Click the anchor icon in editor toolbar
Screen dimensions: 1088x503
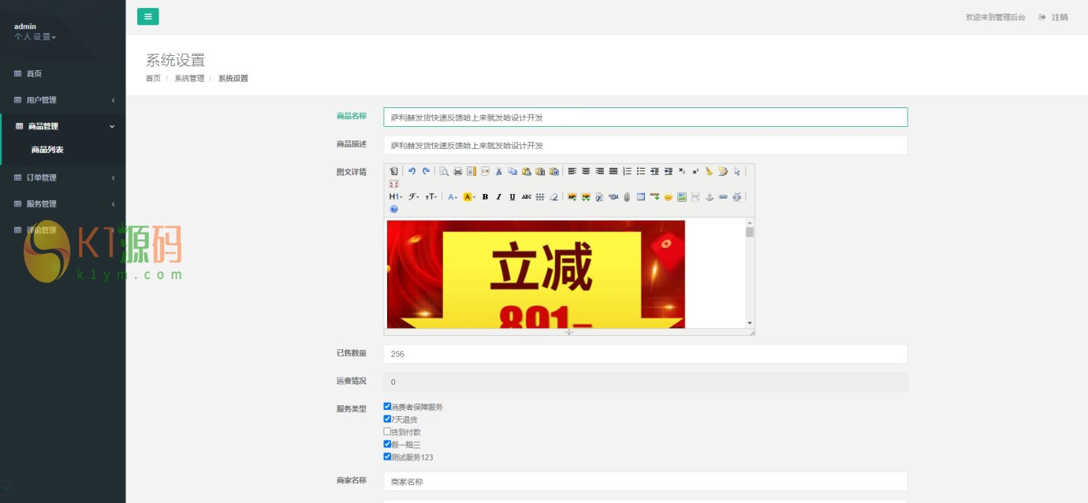709,197
